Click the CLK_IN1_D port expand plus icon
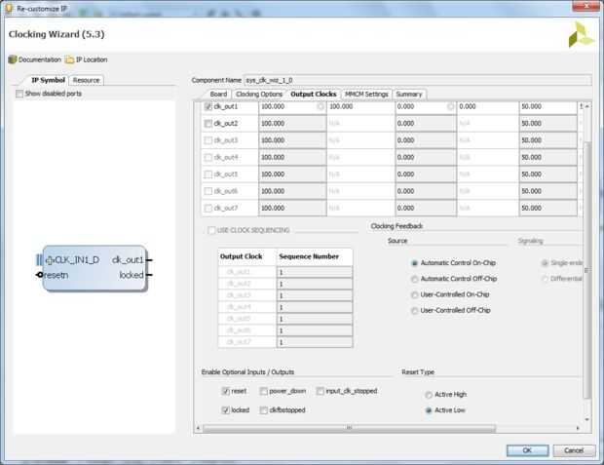Screen dimensions: 604x465 pos(50,260)
